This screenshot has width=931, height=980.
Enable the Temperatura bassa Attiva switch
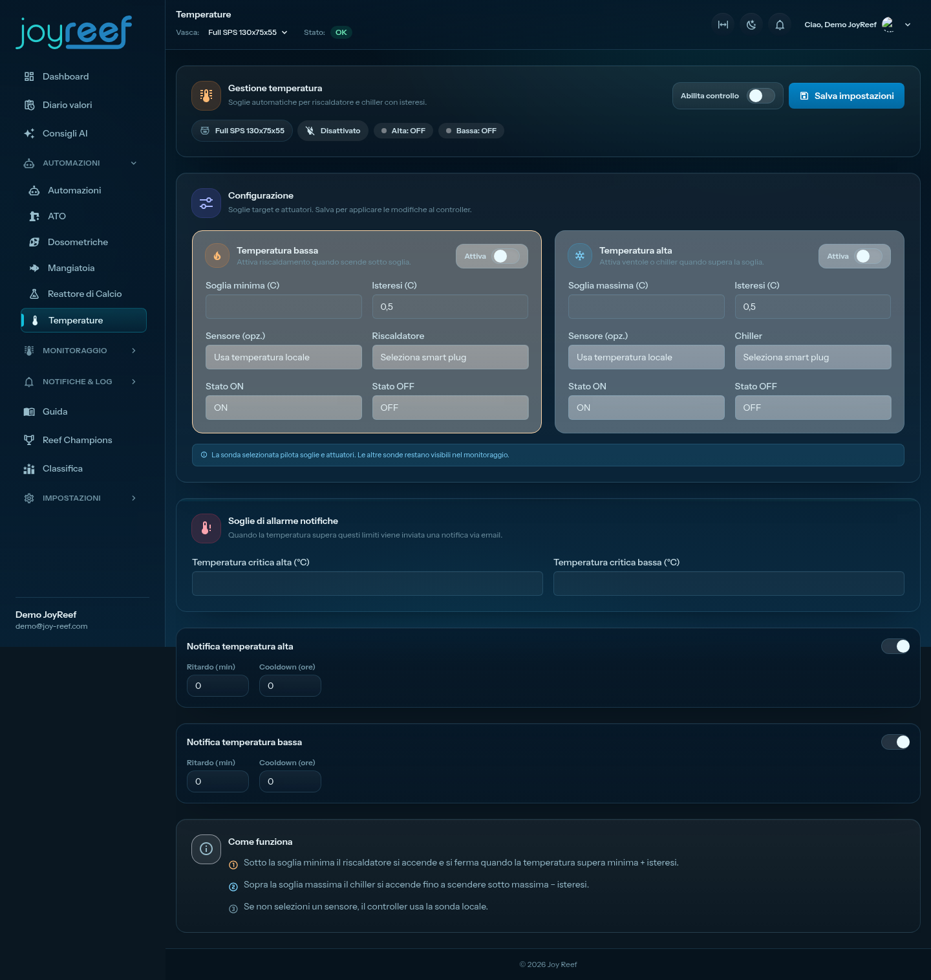[x=506, y=256]
